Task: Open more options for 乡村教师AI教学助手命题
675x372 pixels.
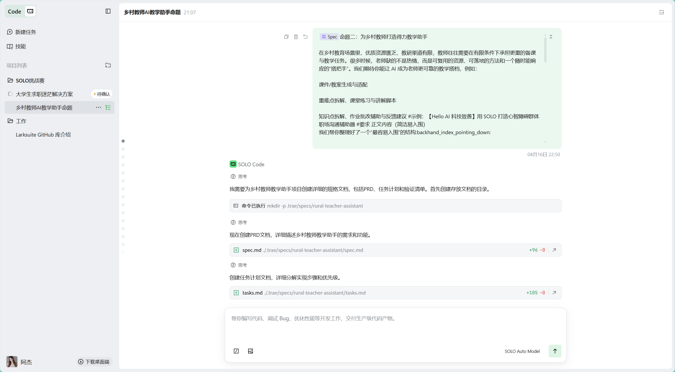Action: (99, 107)
